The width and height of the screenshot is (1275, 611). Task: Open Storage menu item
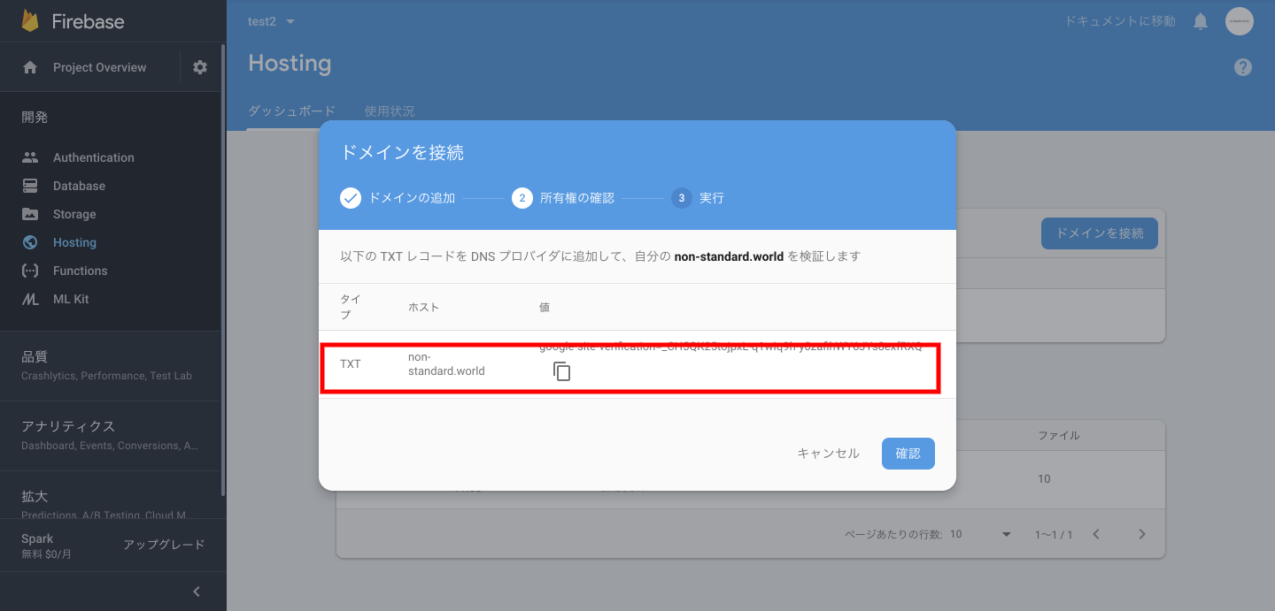(x=74, y=214)
